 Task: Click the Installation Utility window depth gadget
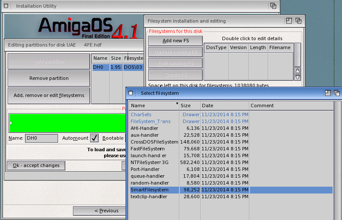point(273,6)
